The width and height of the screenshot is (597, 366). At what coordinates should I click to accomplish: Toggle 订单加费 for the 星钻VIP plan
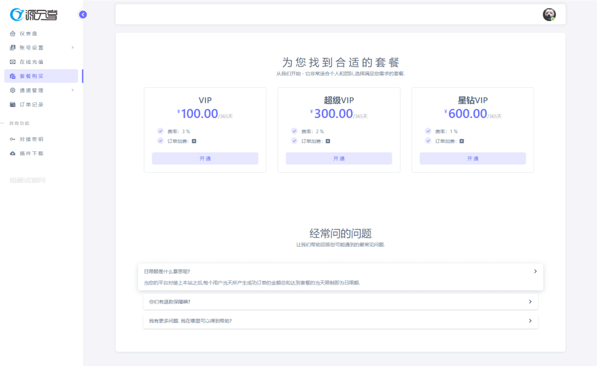coord(461,141)
